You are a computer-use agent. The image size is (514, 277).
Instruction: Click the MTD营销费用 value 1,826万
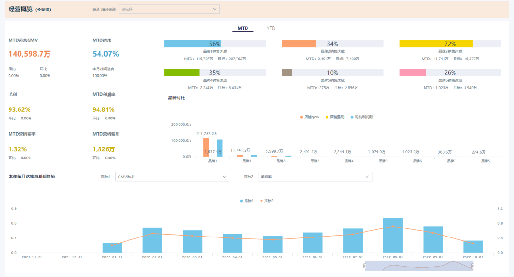[104, 149]
